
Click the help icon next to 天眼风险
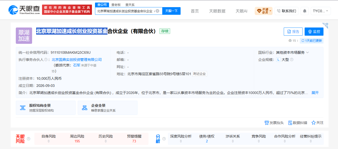point(29,139)
